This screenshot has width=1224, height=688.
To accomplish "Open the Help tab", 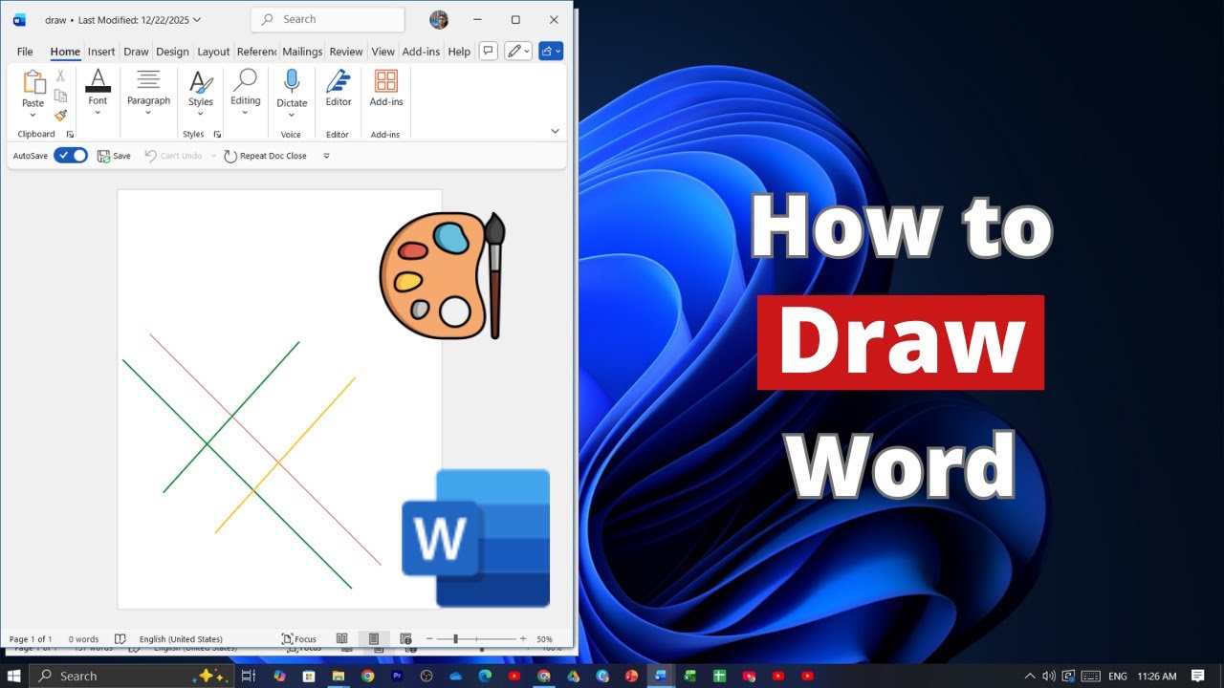I will pos(459,52).
